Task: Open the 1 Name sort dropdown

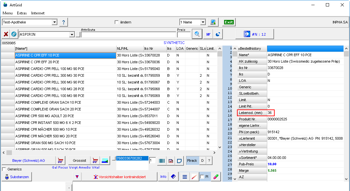Action: [x=203, y=22]
